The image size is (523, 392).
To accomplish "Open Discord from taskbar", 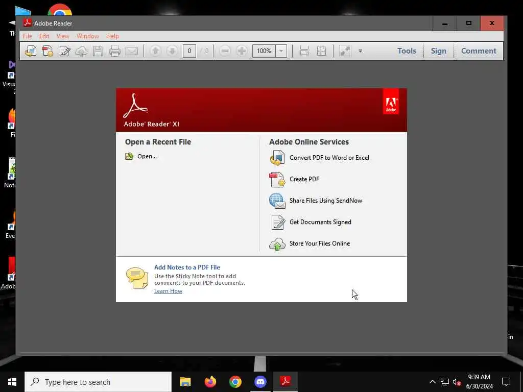I will [260, 382].
